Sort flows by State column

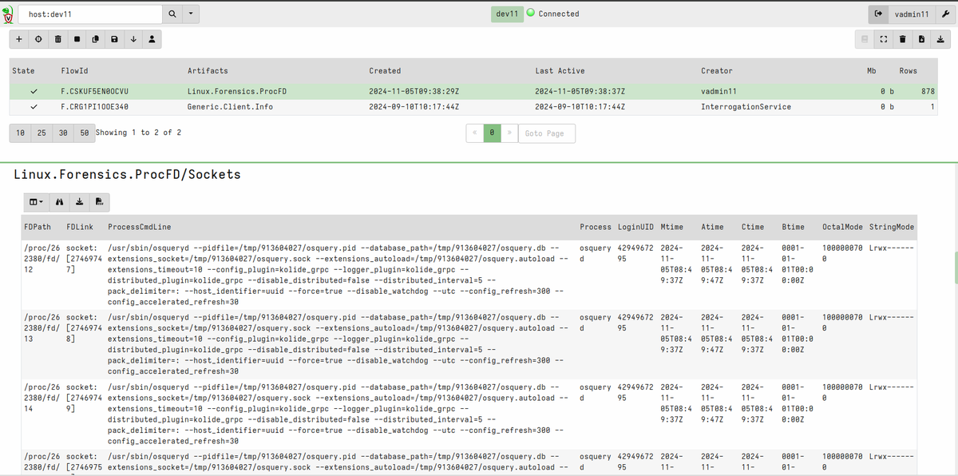tap(23, 71)
